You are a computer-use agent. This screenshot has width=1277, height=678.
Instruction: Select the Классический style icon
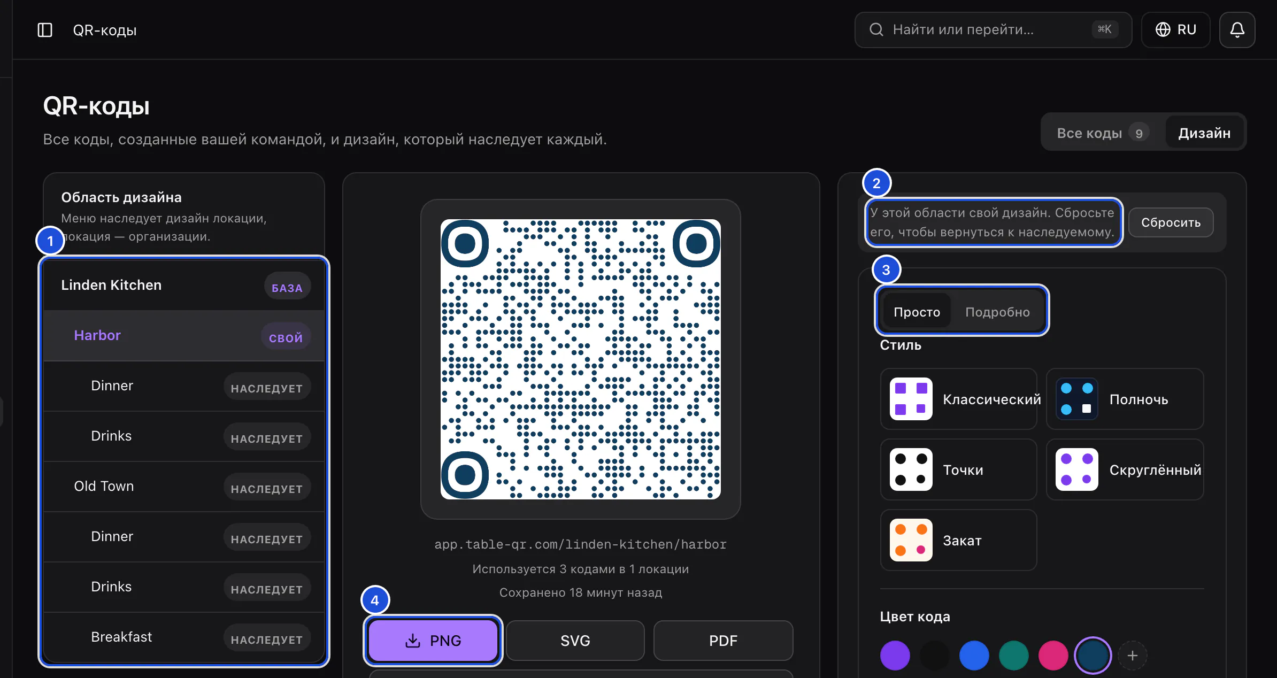click(911, 399)
